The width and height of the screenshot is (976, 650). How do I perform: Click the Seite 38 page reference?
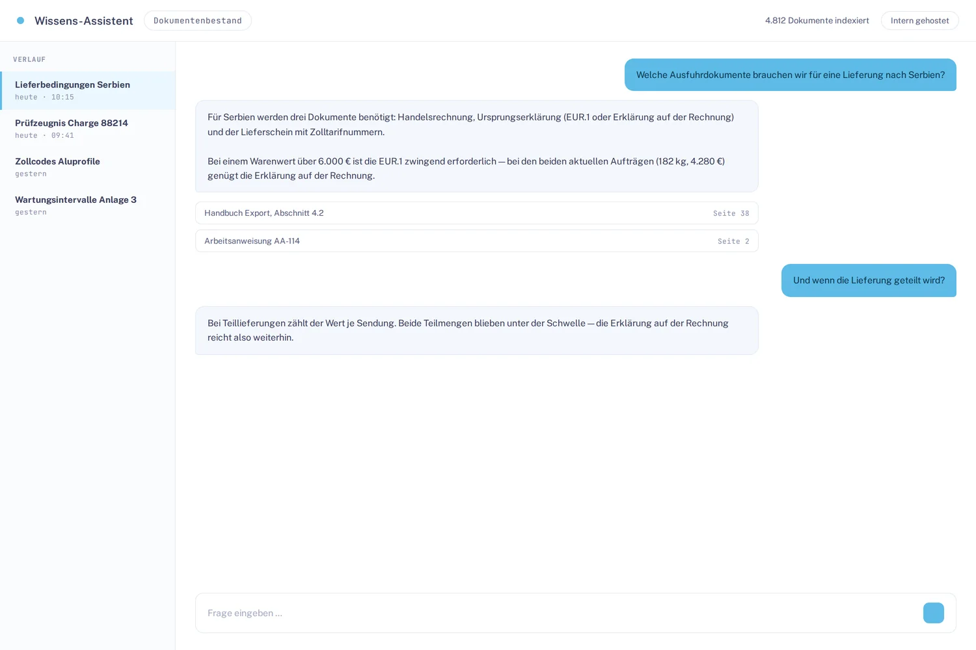coord(731,213)
